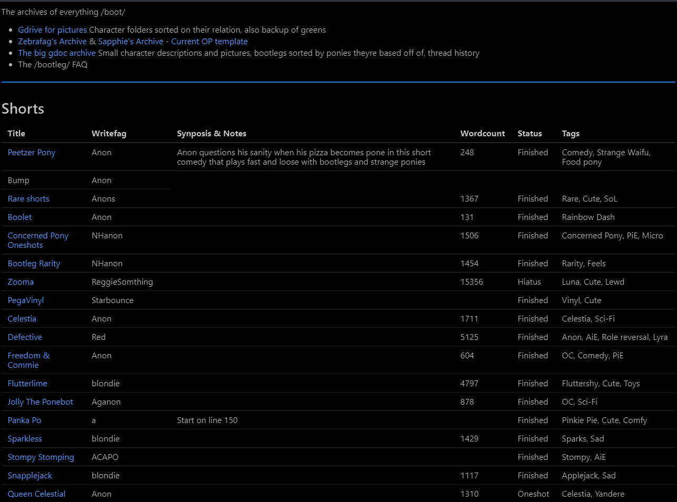Open the Flutterlime story link
The width and height of the screenshot is (677, 502).
coord(27,384)
